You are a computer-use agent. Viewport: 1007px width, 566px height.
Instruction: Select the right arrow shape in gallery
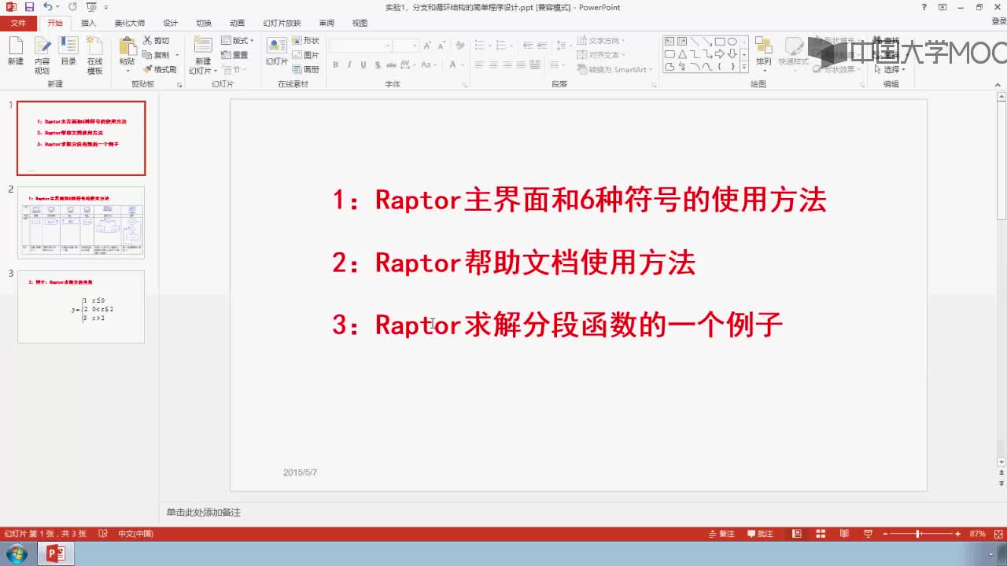click(720, 54)
